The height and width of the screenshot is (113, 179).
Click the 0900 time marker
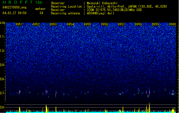tap(172, 24)
